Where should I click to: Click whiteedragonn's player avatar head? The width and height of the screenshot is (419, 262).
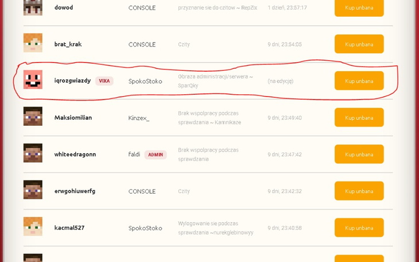33,153
